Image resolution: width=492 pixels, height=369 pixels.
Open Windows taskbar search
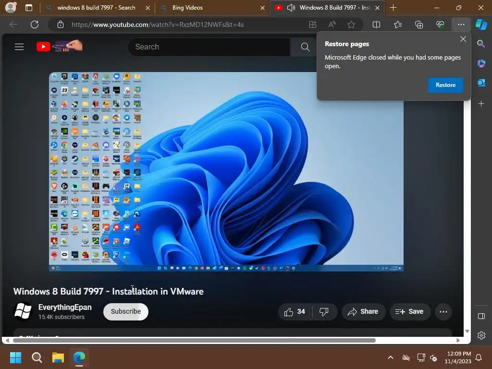tap(37, 357)
